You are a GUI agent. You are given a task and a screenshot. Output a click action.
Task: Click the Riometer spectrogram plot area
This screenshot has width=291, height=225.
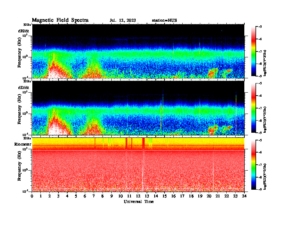138,165
